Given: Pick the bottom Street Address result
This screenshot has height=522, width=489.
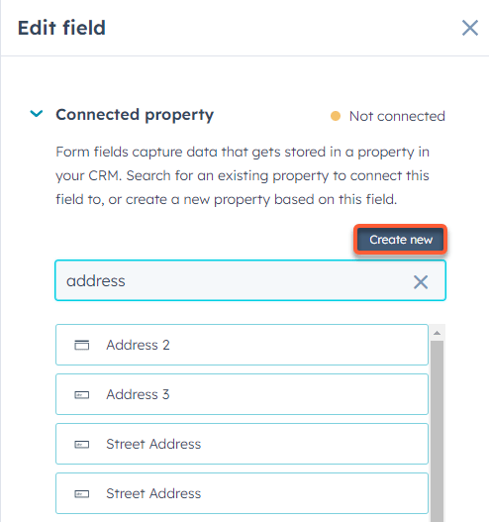Looking at the screenshot, I should 242,493.
